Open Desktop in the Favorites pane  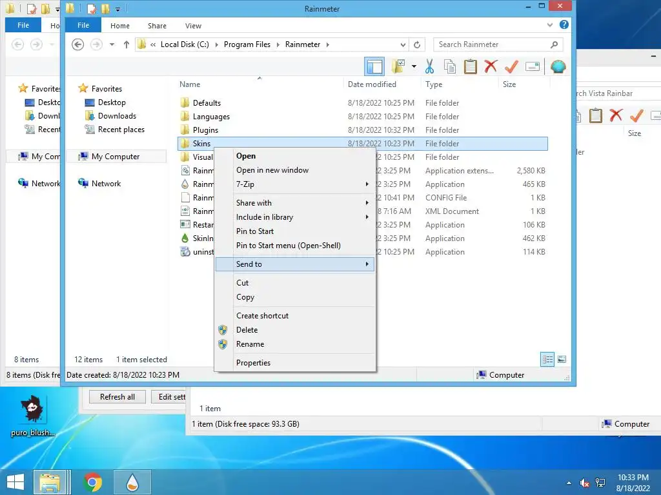[x=112, y=102]
